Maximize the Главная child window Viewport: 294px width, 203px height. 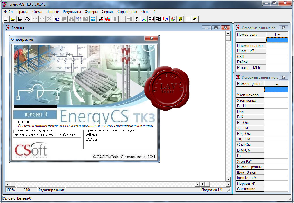216,28
